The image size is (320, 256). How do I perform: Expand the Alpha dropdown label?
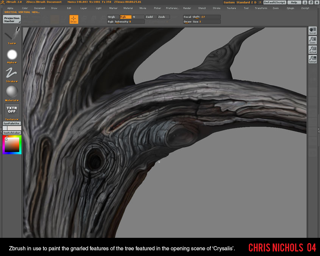(x=12, y=62)
